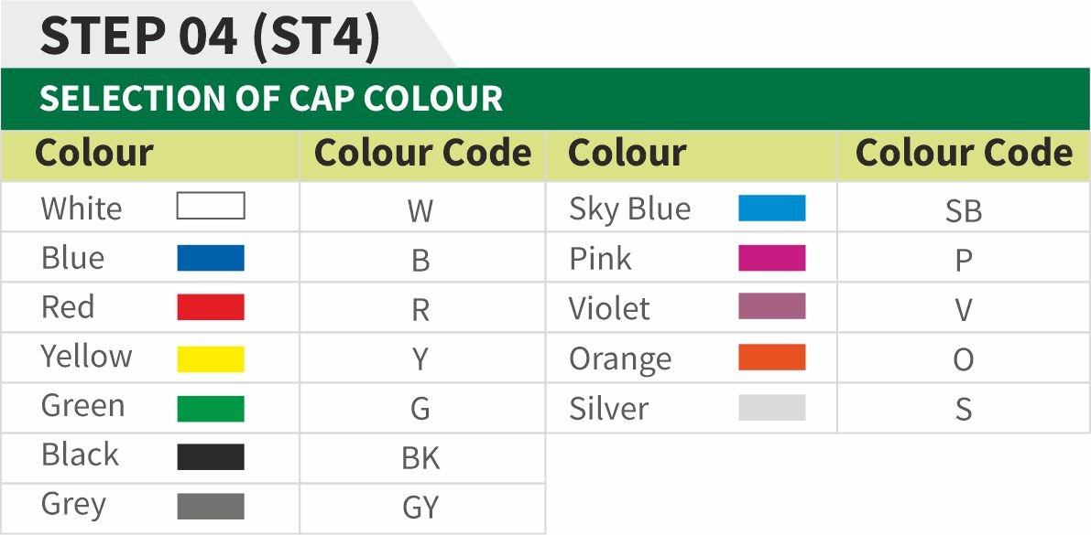This screenshot has width=1091, height=535.
Task: Click the STEP 04 (ST4) tab heading
Action: pos(210,37)
